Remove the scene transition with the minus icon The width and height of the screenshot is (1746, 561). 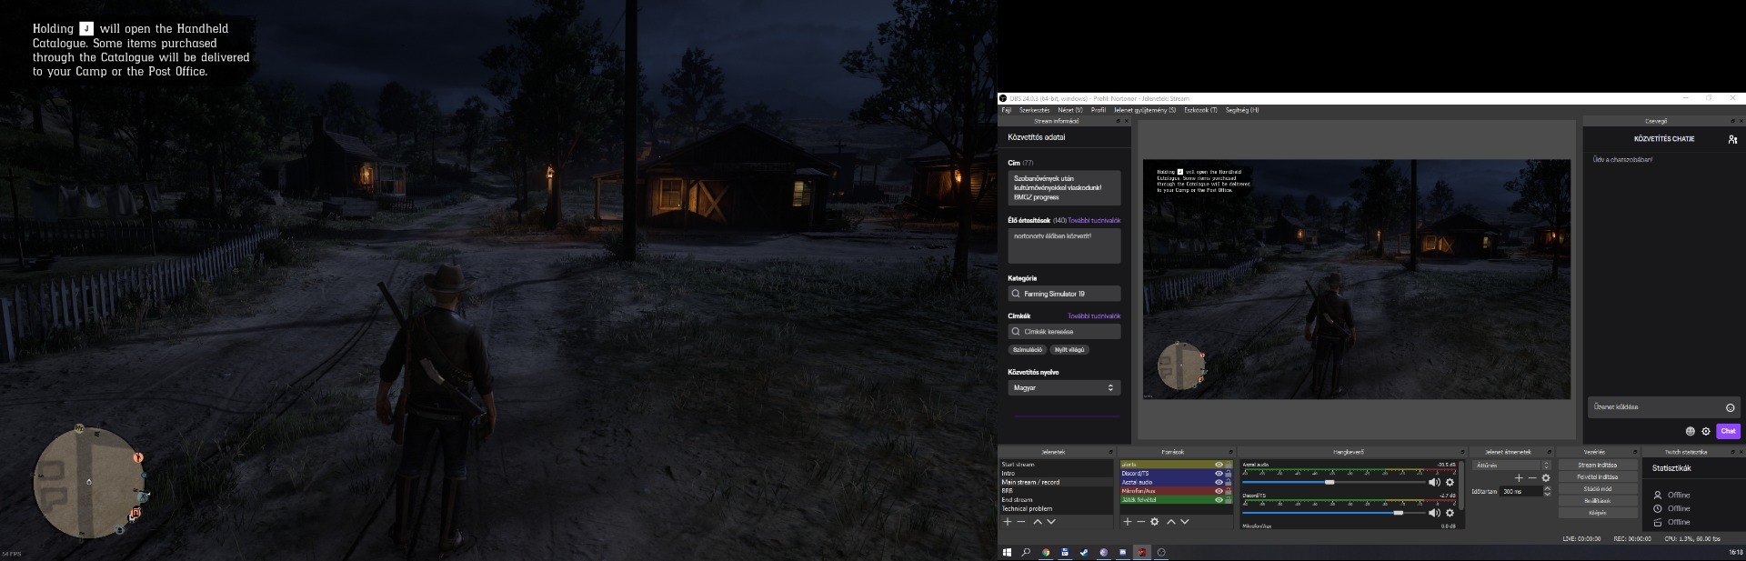pyautogui.click(x=1532, y=478)
